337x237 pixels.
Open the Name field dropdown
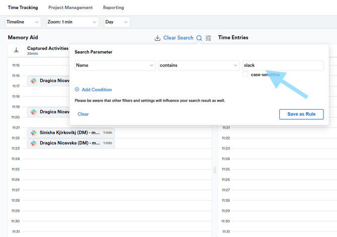tap(115, 65)
